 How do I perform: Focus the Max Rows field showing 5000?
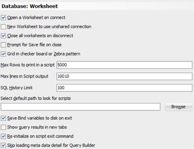(124, 65)
